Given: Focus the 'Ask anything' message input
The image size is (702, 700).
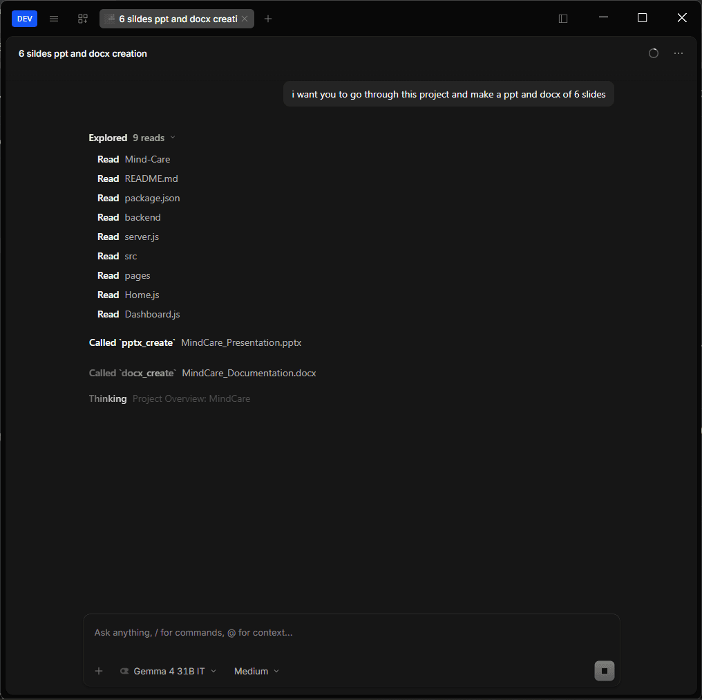Looking at the screenshot, I should [x=352, y=633].
